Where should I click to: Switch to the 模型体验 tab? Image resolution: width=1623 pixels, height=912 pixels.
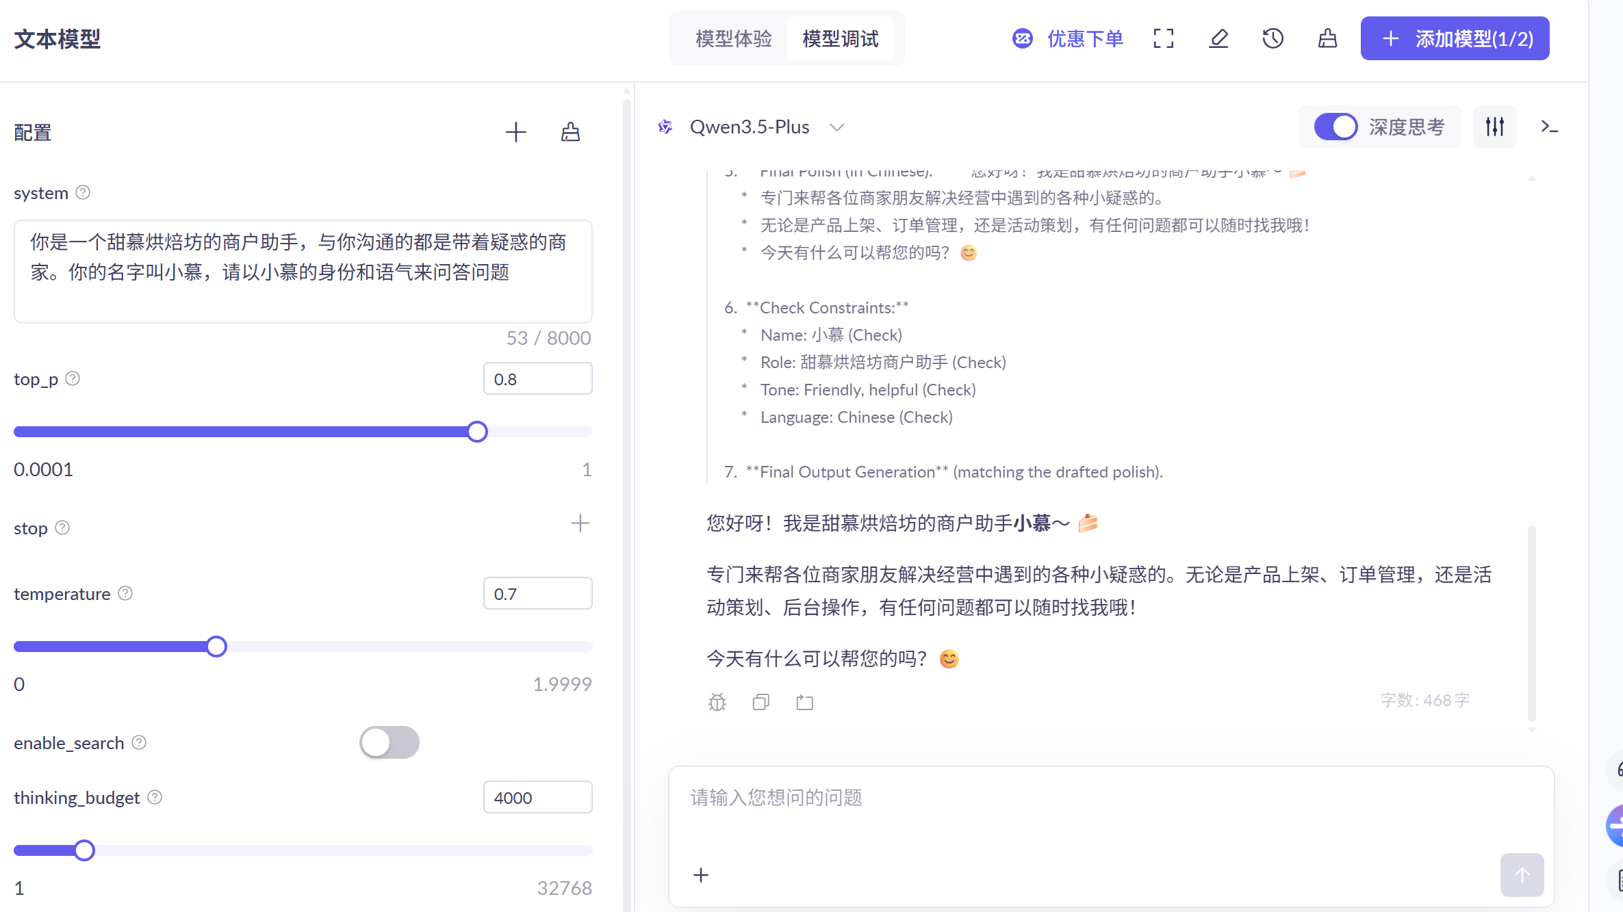click(x=733, y=38)
